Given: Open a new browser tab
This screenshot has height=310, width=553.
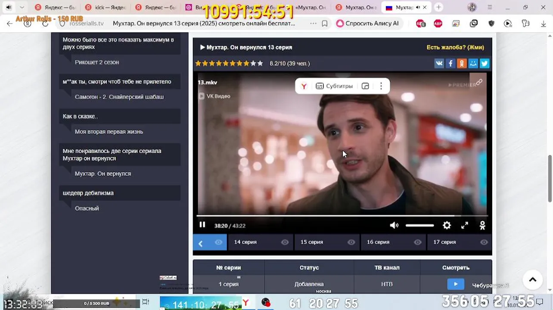Looking at the screenshot, I should [x=438, y=7].
